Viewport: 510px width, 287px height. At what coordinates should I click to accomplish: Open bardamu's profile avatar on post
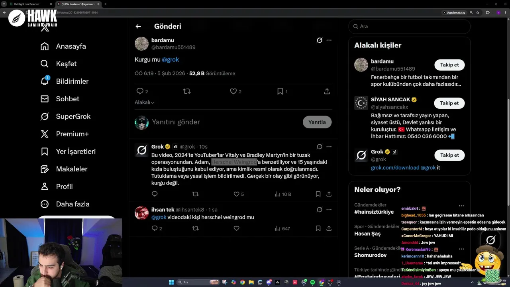(141, 44)
